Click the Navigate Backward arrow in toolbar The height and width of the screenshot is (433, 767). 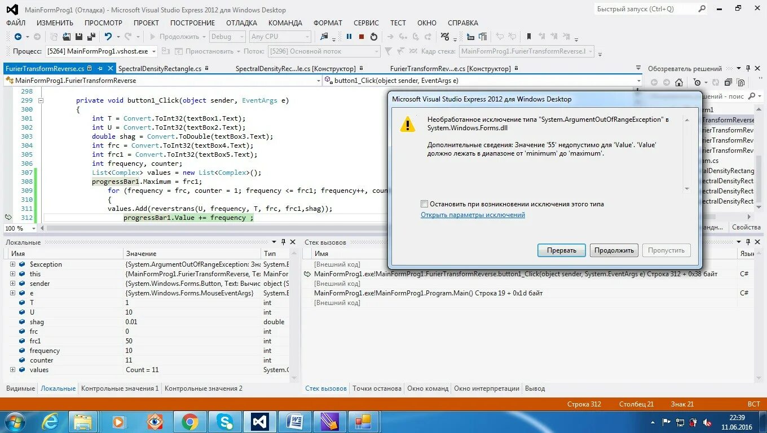(x=17, y=37)
